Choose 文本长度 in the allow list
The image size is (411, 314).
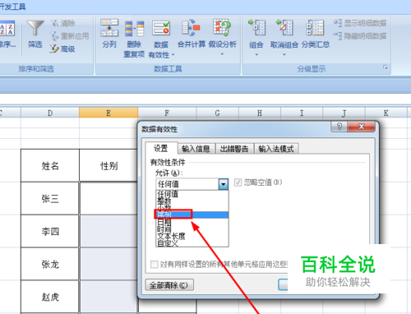[x=192, y=236]
